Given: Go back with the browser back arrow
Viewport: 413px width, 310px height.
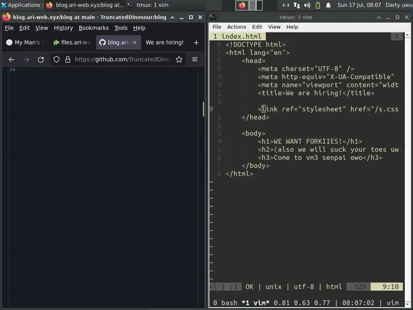Looking at the screenshot, I should click(11, 60).
